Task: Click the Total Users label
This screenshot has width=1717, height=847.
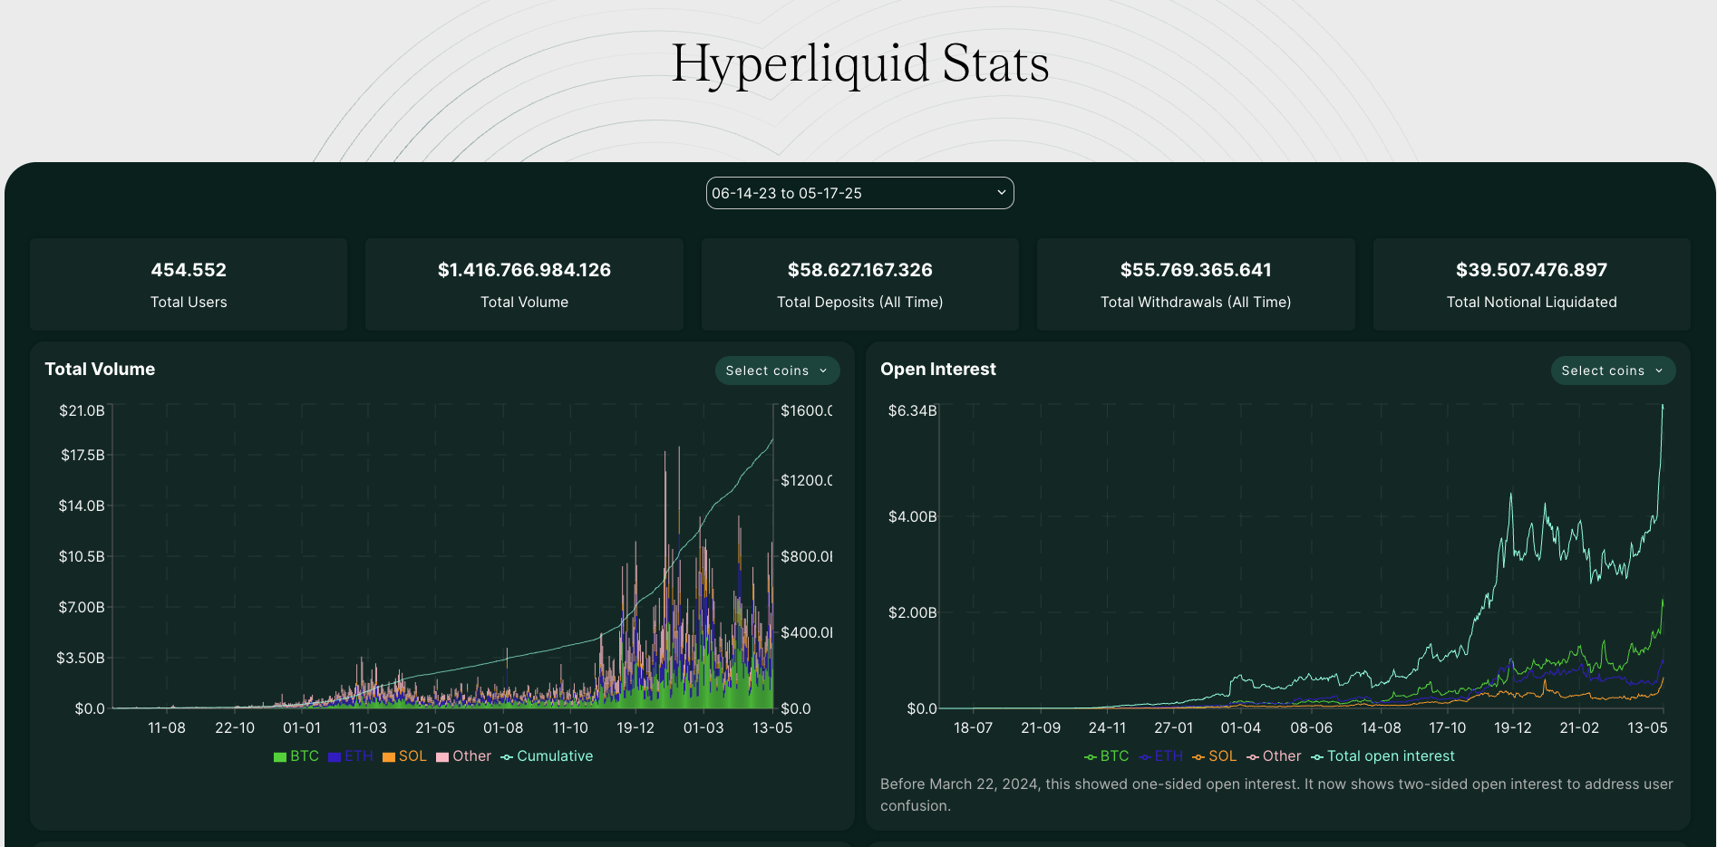Action: 189,303
